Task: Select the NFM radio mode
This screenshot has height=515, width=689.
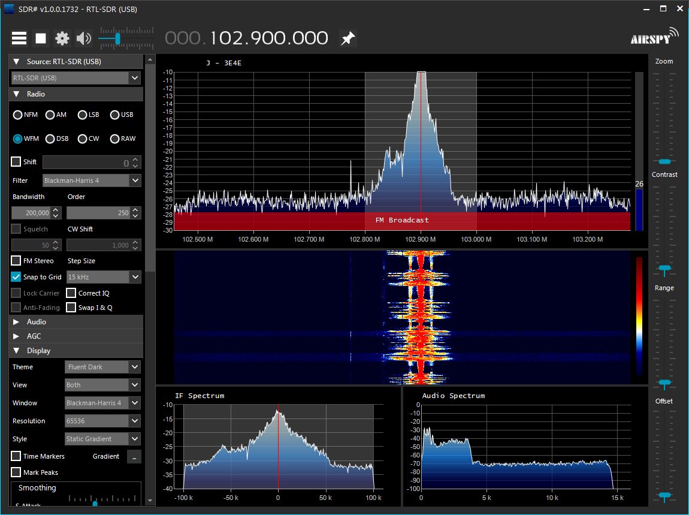Action: coord(18,115)
